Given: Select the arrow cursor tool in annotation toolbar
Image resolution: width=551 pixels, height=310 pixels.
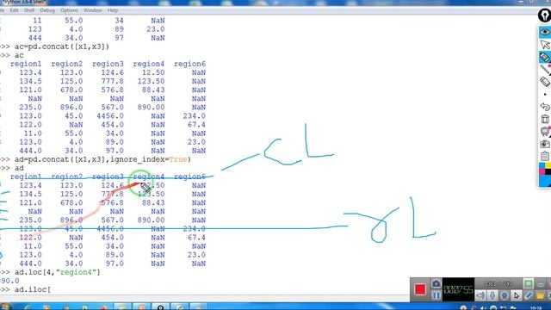Looking at the screenshot, I should 545,45.
